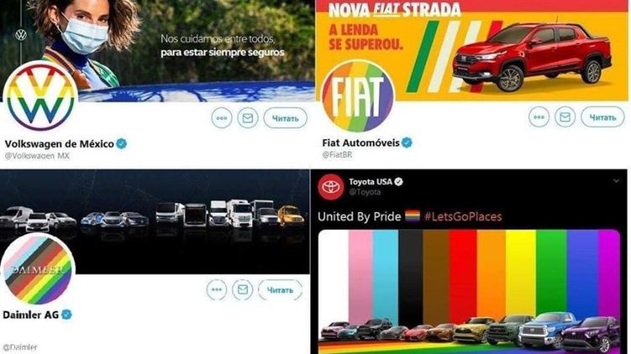Open the rainbow Volkswagen logo avatar
Screen dimensions: 631x354
tap(40, 96)
